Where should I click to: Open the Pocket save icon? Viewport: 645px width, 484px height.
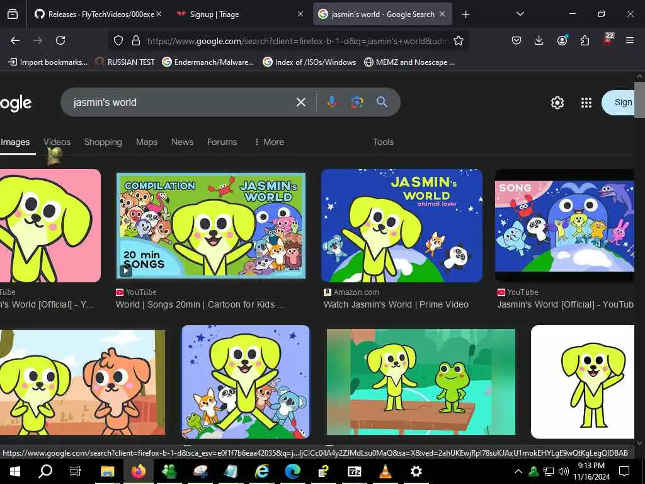click(517, 40)
